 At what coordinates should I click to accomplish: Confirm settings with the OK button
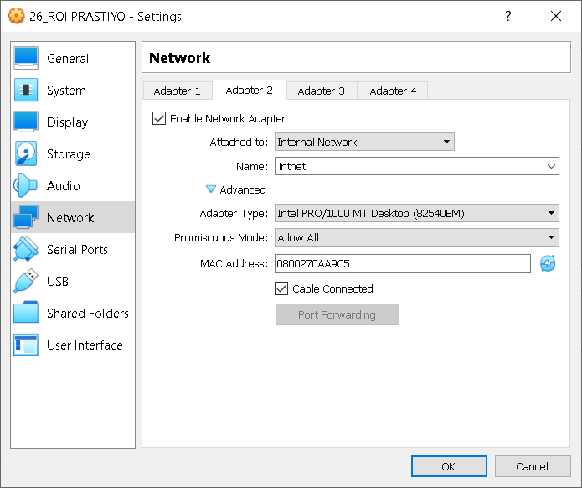click(x=449, y=466)
